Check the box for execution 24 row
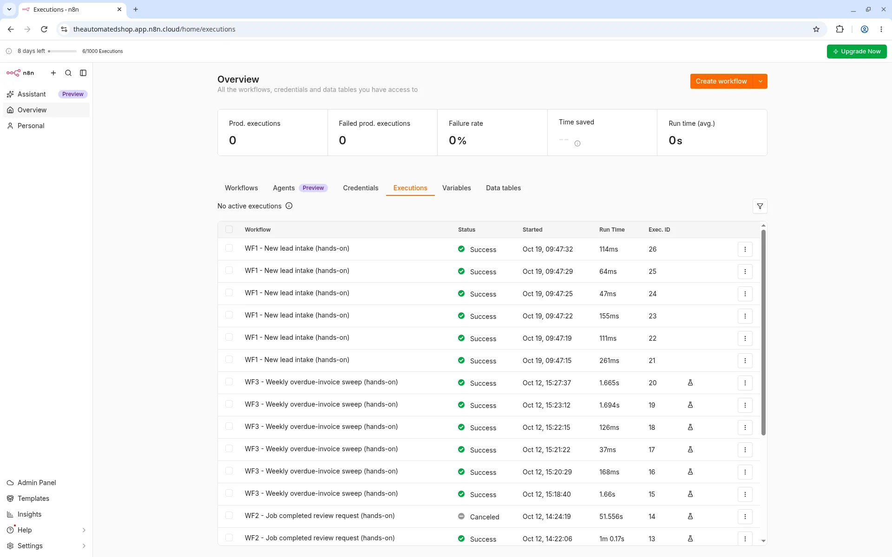Screen dimensions: 892x557 click(x=229, y=292)
